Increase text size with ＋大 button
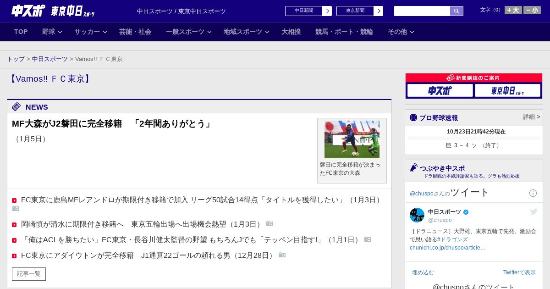 point(513,10)
